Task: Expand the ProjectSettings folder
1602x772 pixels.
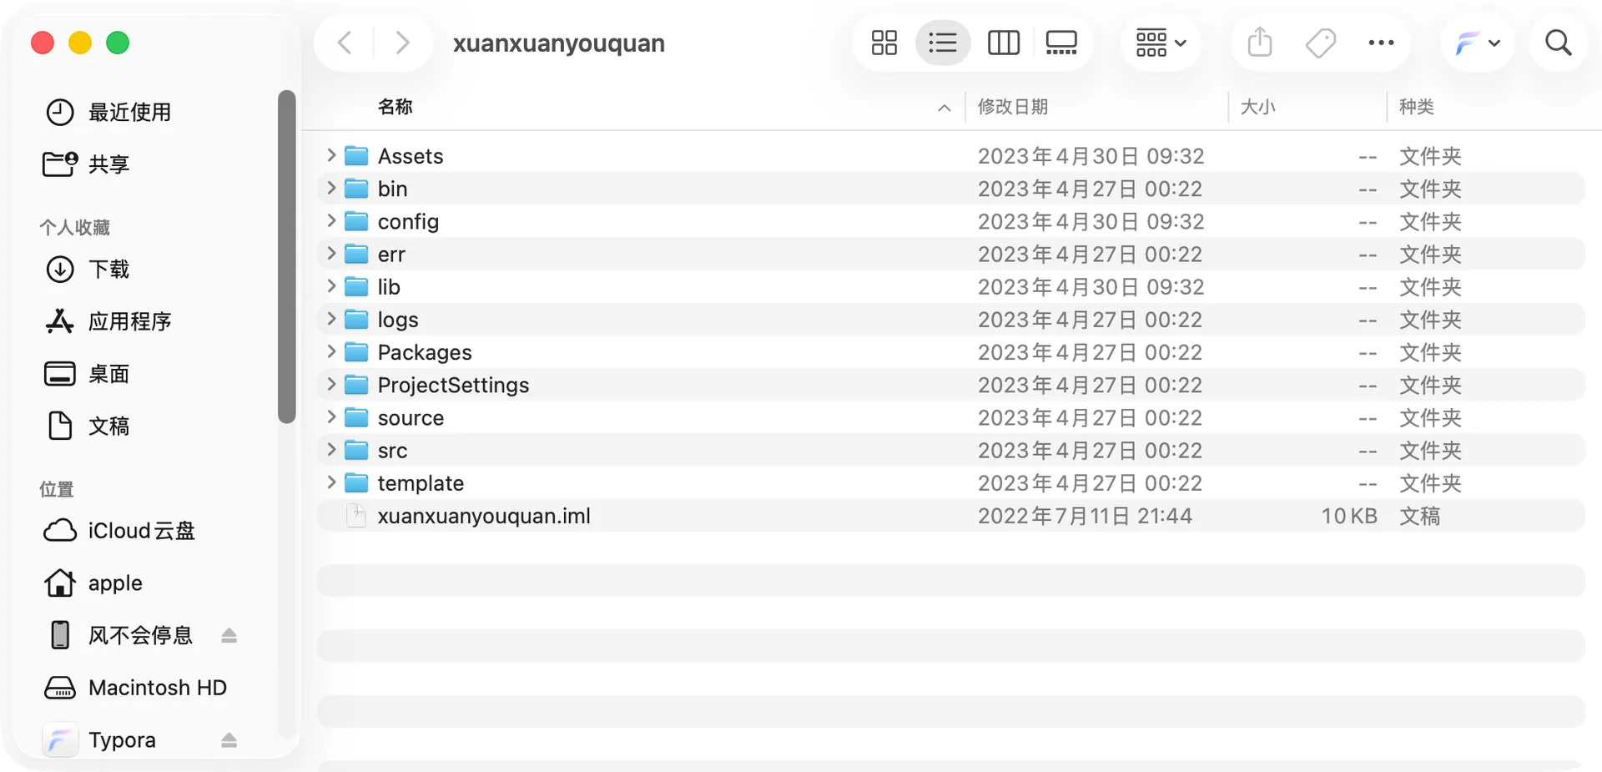Action: pyautogui.click(x=331, y=384)
